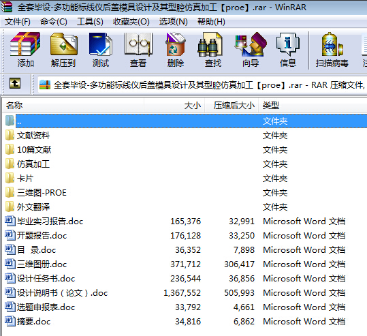Viewport: 367px width, 336px height.
Task: Click the 扫描病毒 (Virus scan) toolbar icon
Action: (332, 44)
